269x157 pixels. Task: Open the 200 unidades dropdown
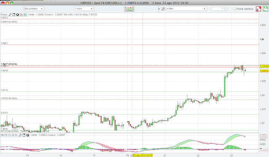pos(34,8)
